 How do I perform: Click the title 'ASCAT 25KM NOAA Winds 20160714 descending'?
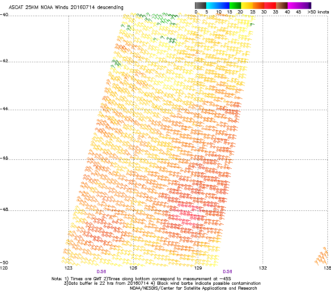[x=66, y=8]
